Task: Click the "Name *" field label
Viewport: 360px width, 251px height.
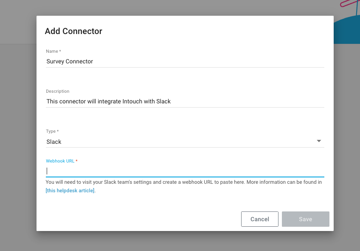Action: pyautogui.click(x=53, y=51)
